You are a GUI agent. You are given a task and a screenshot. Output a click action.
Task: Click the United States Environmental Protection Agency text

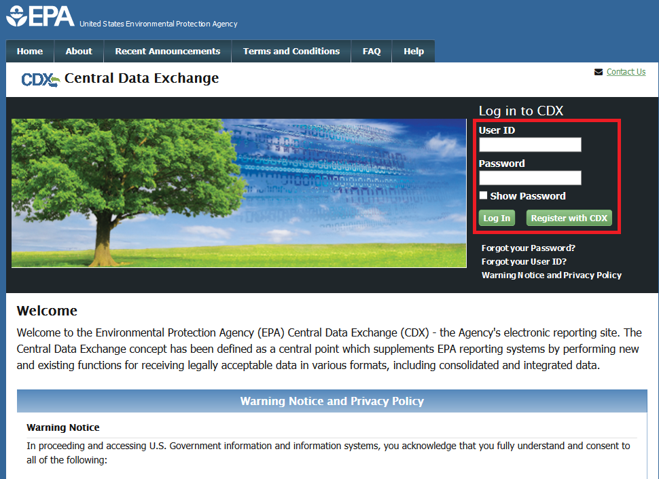click(158, 24)
